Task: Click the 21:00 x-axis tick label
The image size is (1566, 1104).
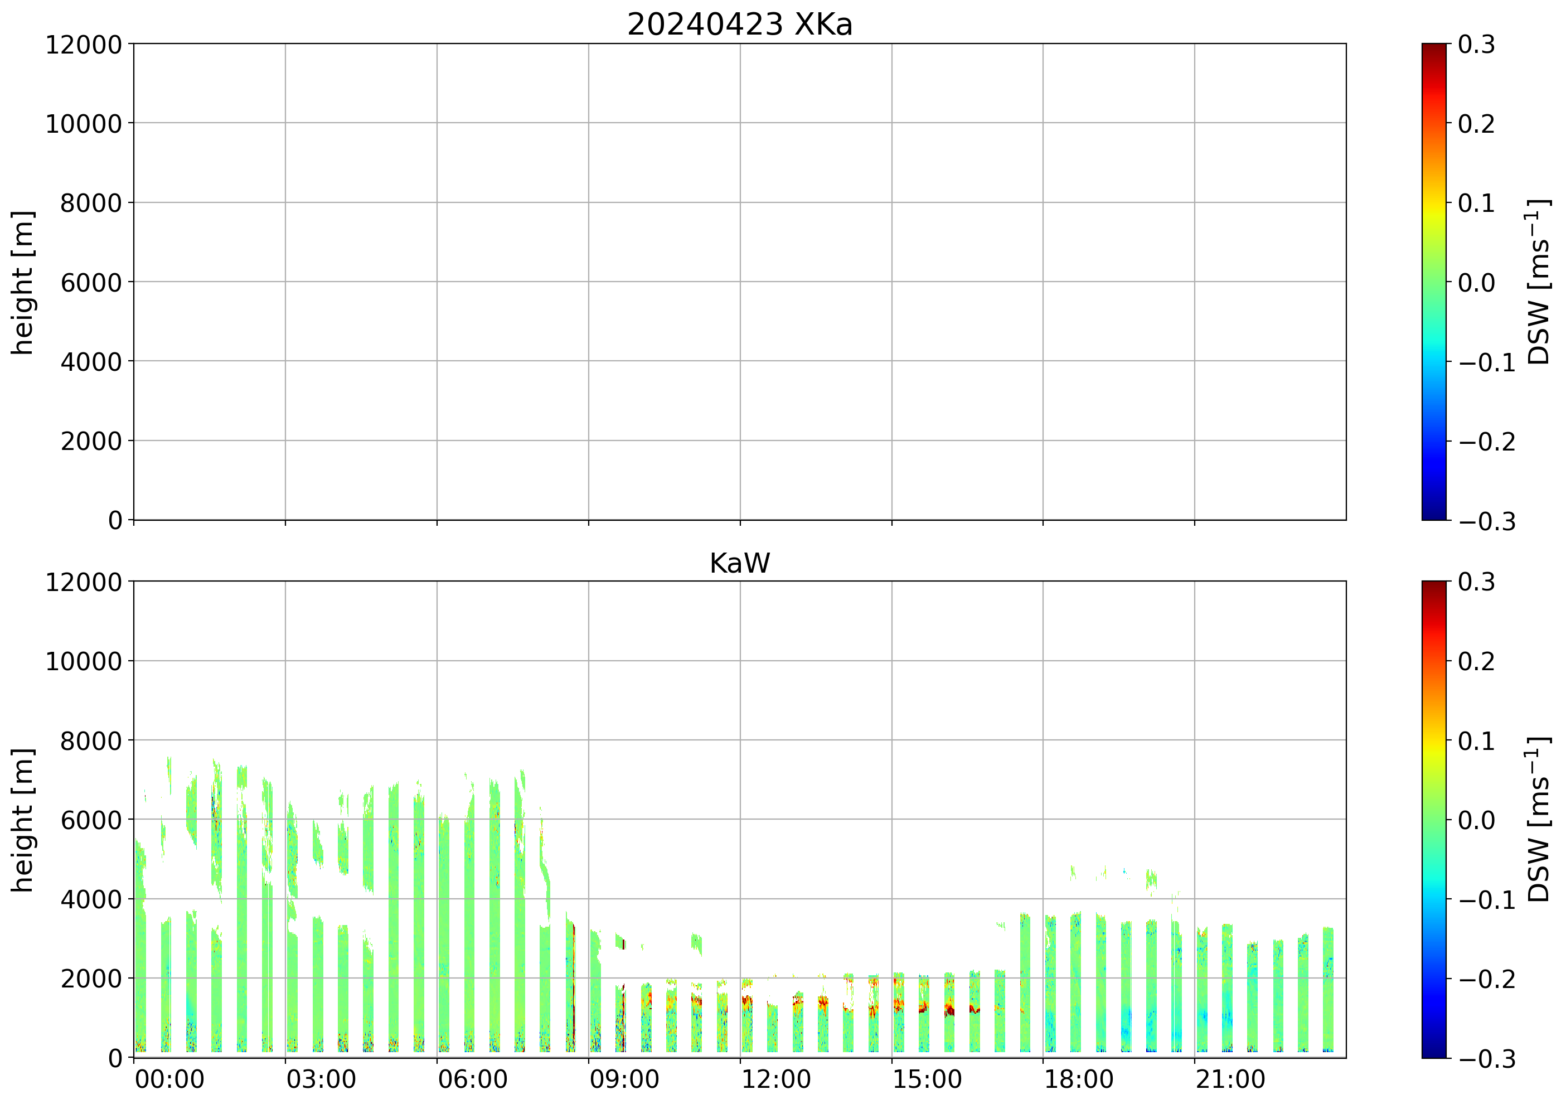Action: click(x=1230, y=1080)
